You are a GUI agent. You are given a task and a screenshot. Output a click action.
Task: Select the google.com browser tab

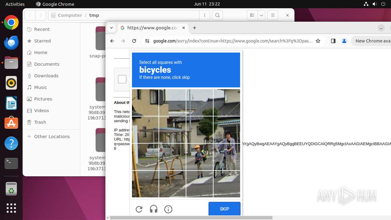tap(153, 28)
